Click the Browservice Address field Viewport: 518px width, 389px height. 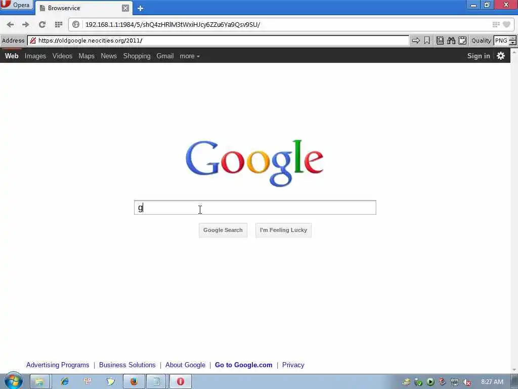[x=218, y=41]
